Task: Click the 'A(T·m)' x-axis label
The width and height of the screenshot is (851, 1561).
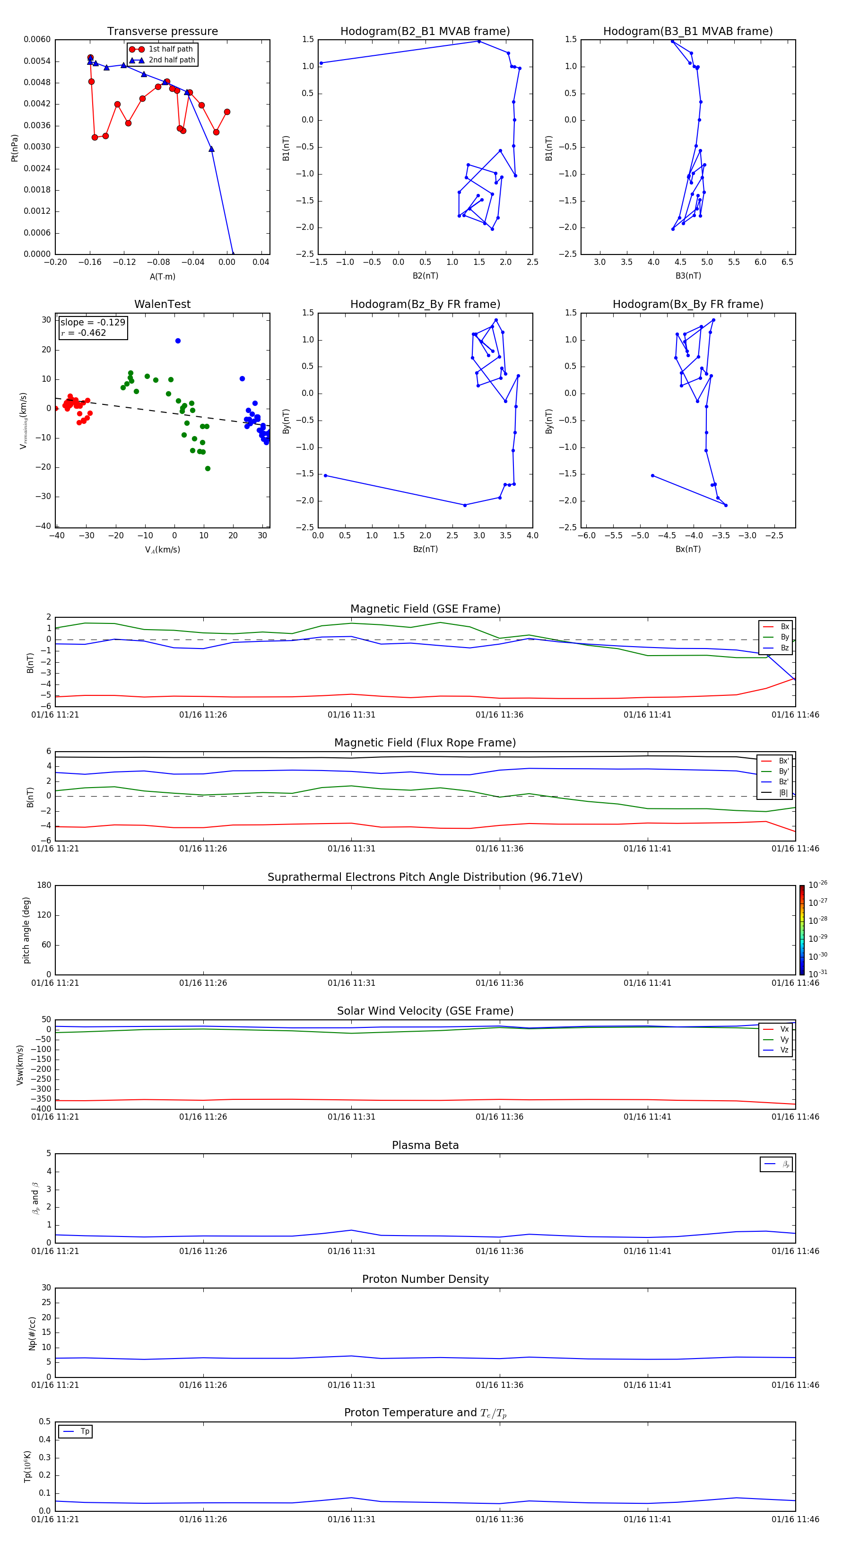Action: (x=162, y=277)
